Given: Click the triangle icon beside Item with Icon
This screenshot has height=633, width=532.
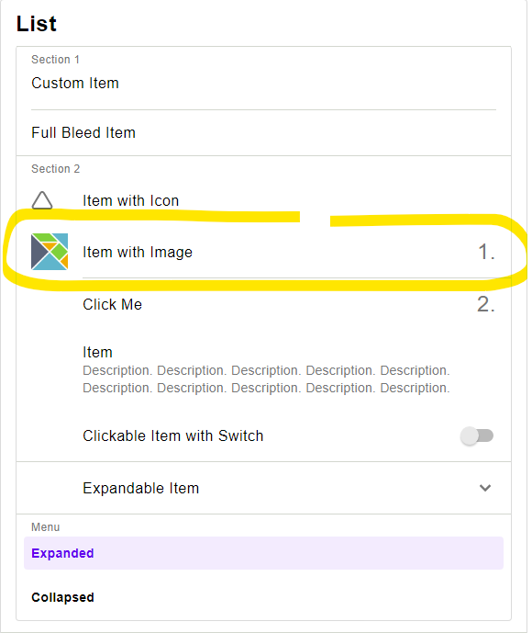Looking at the screenshot, I should [42, 200].
